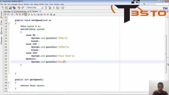Click the Open Project toolbar icon
The width and height of the screenshot is (169, 95).
click(x=10, y=8)
